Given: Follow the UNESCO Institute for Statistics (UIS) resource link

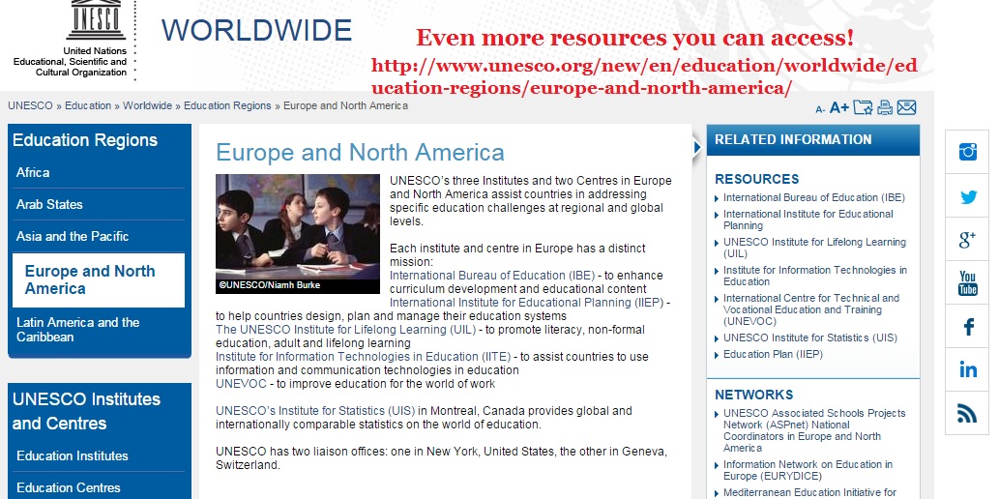Looking at the screenshot, I should pyautogui.click(x=809, y=338).
